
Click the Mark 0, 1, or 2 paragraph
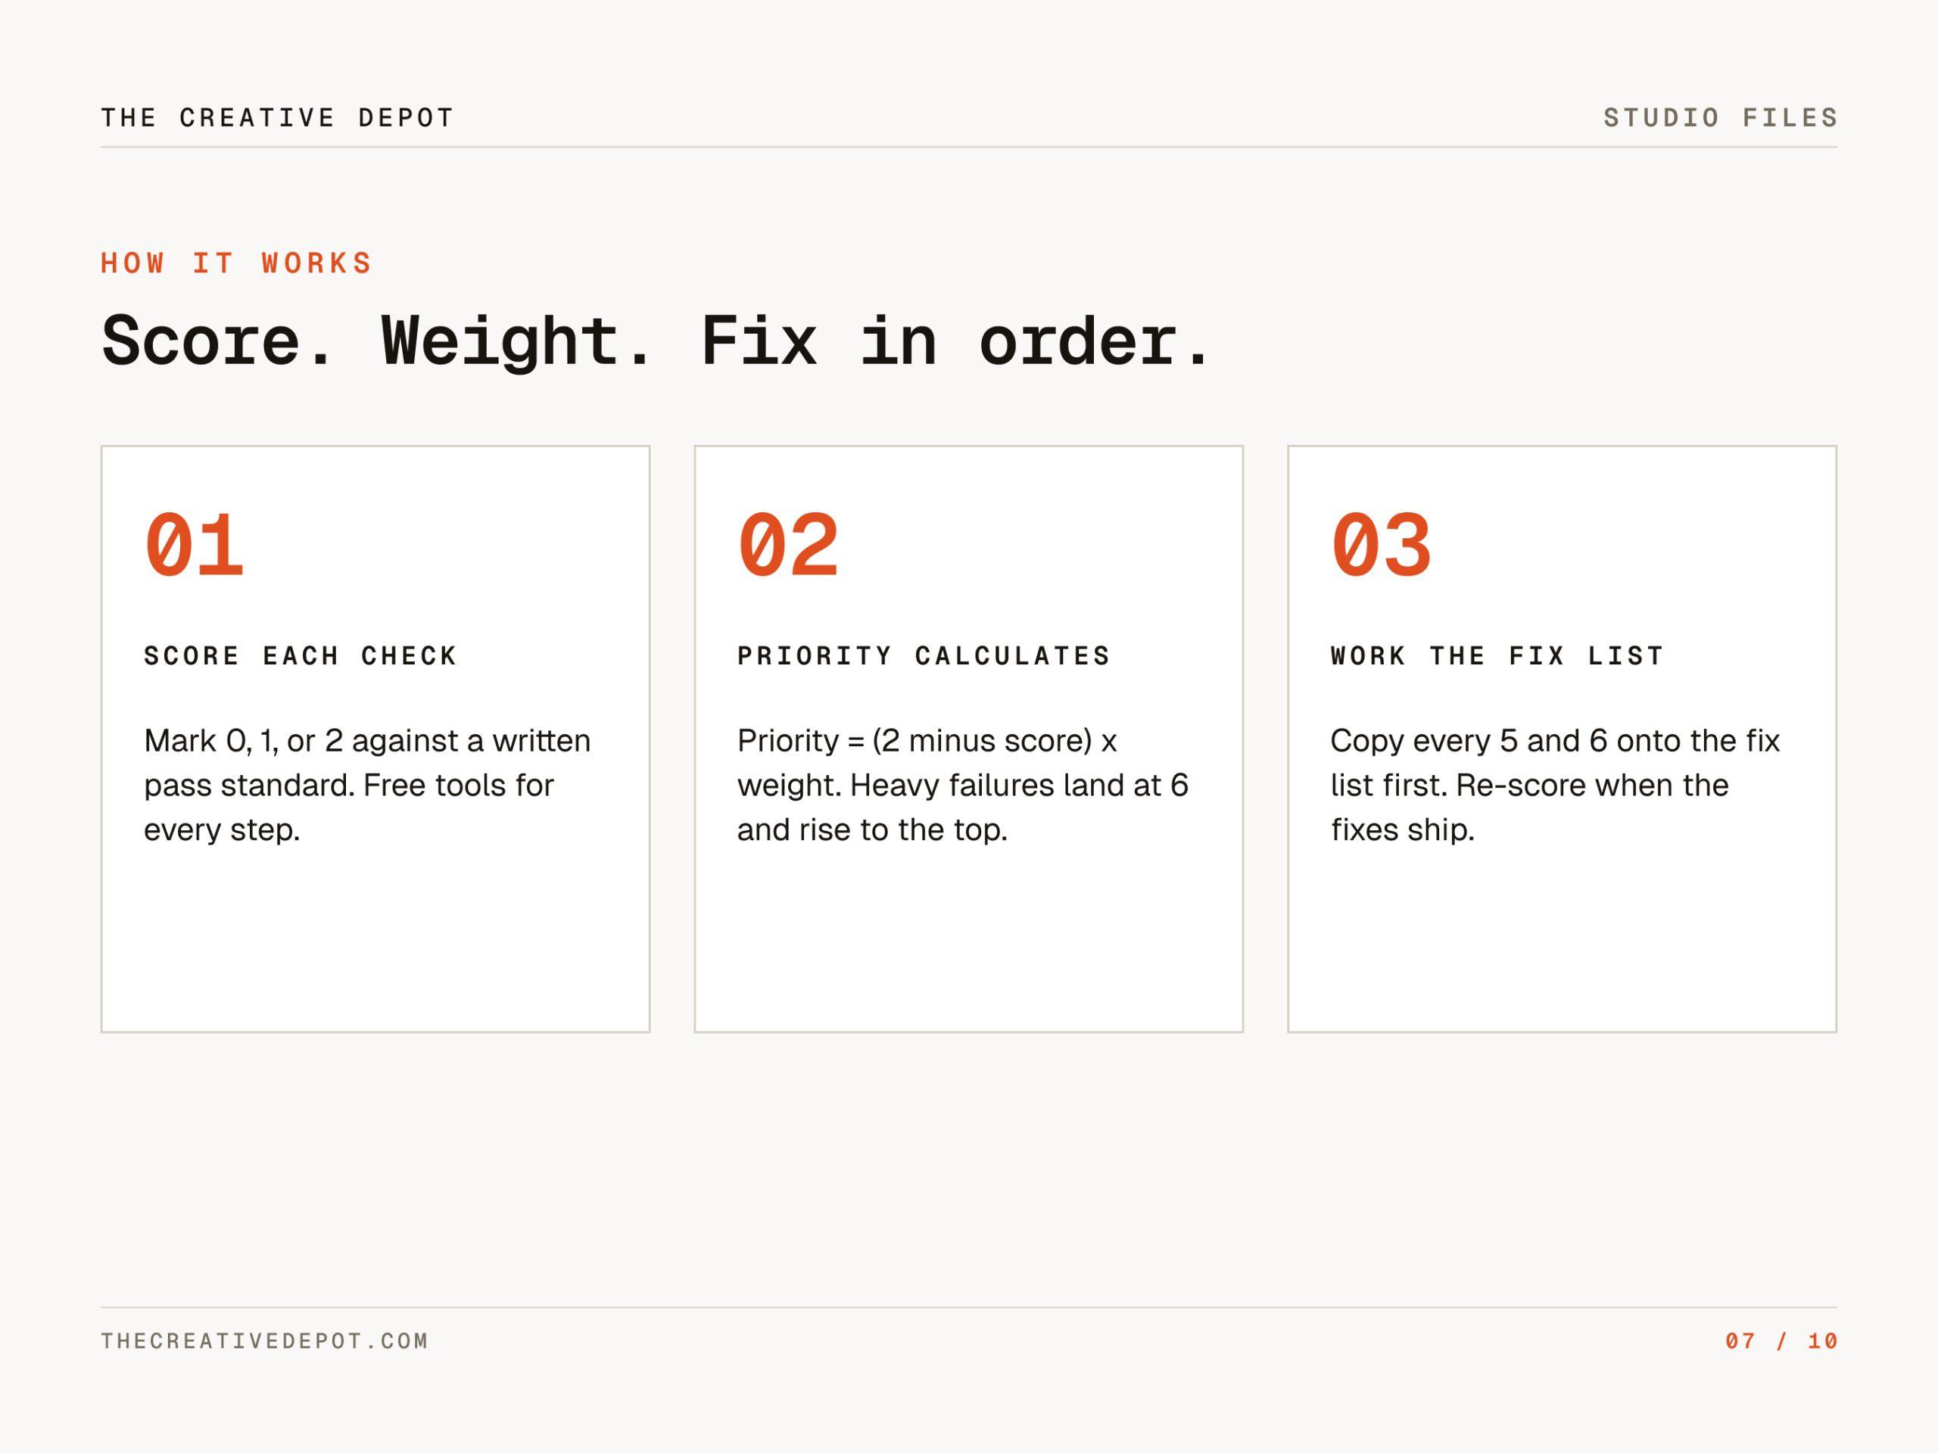(x=367, y=785)
